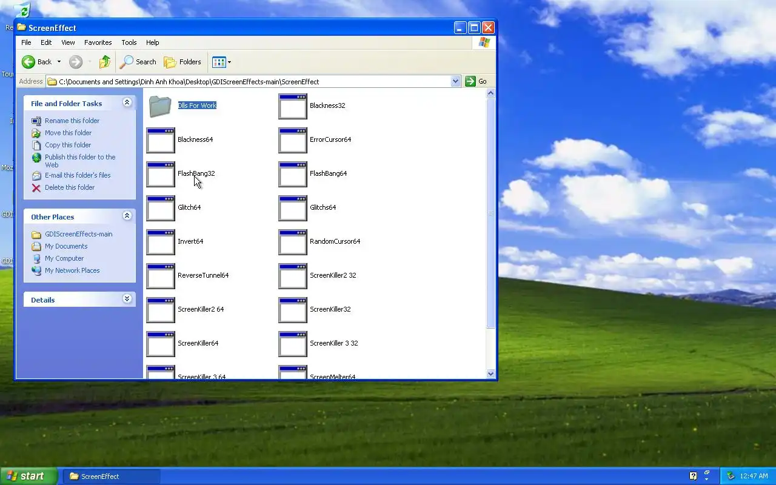Image resolution: width=776 pixels, height=485 pixels.
Task: Open the Views toolbar dropdown
Action: tap(221, 62)
